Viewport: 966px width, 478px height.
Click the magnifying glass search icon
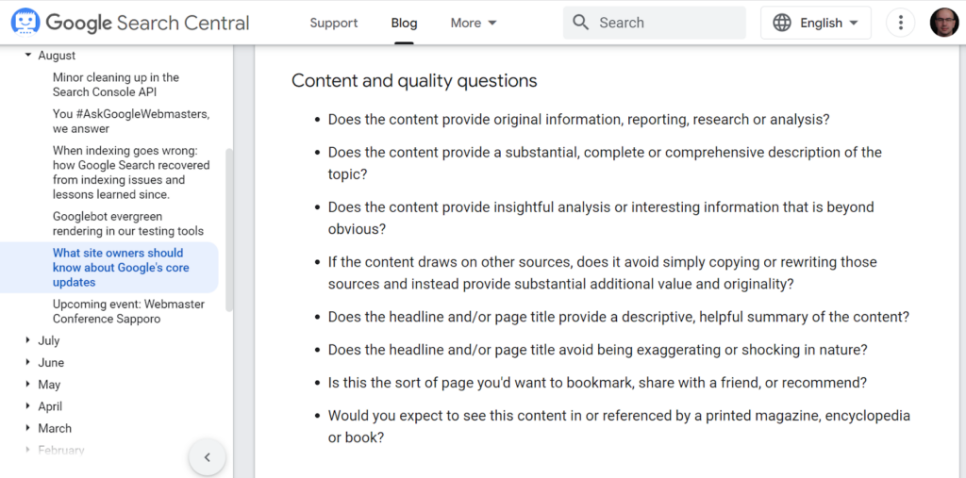tap(580, 23)
